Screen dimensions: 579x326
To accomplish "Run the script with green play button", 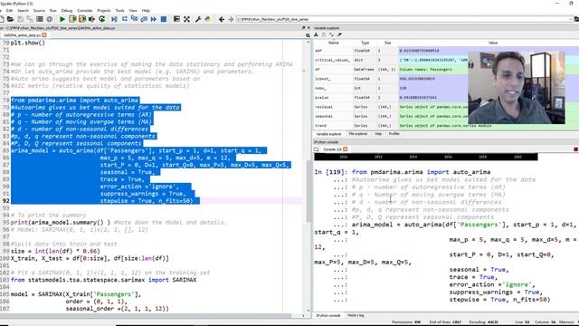I will click(62, 19).
